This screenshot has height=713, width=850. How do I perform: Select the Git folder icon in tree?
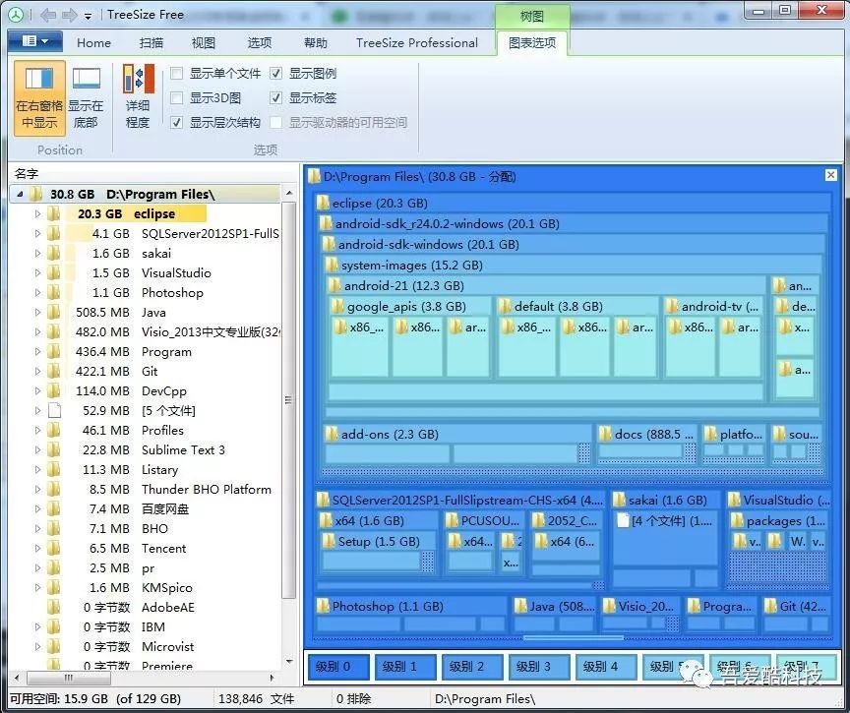(x=54, y=371)
